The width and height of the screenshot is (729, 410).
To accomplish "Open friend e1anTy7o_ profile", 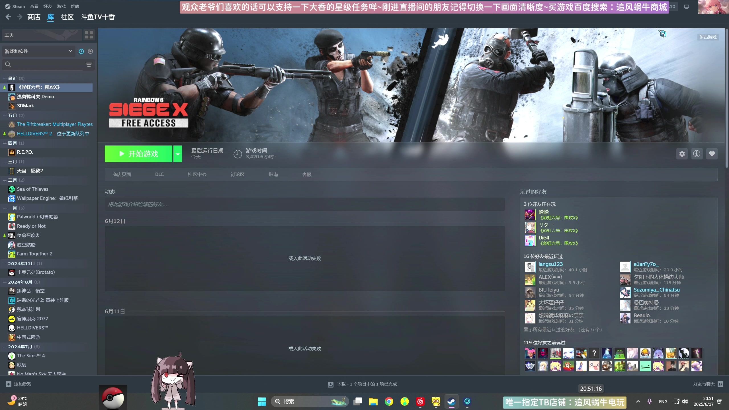I will [646, 264].
